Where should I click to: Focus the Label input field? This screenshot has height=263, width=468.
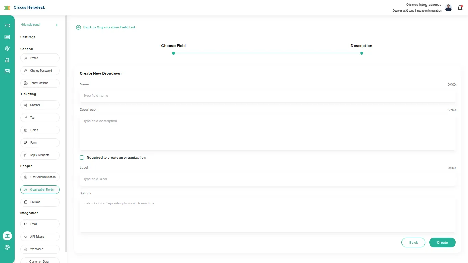(x=267, y=179)
